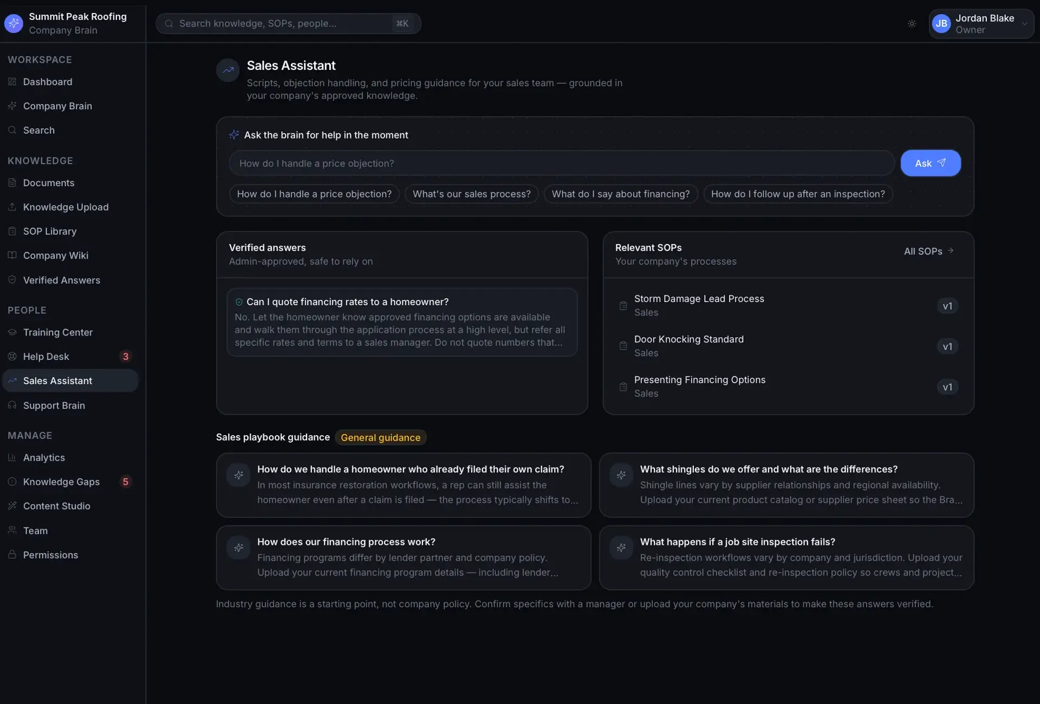The image size is (1040, 704).
Task: Click the Knowledge Upload arrow icon
Action: point(12,207)
